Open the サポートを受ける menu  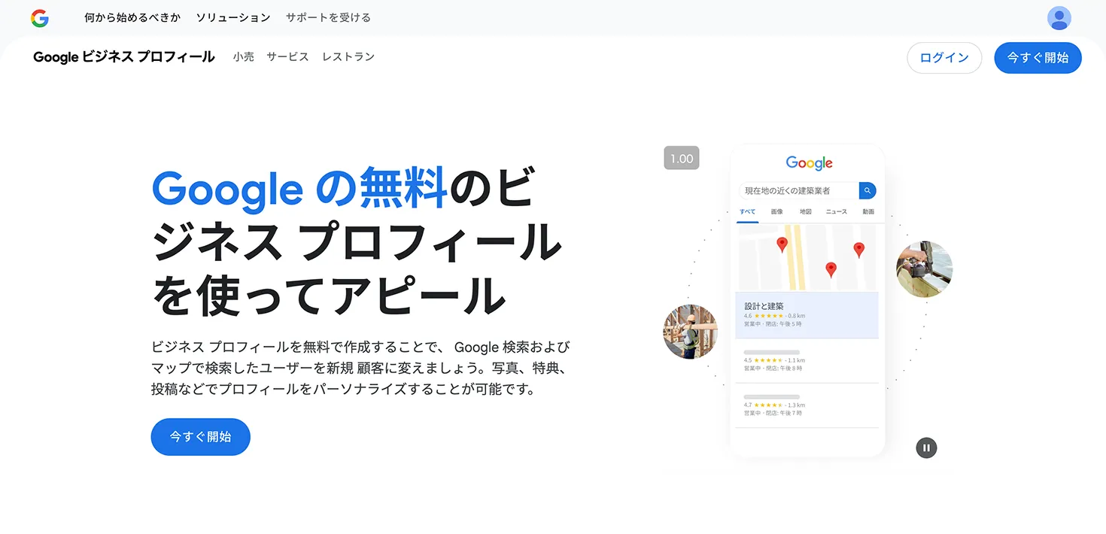point(328,17)
